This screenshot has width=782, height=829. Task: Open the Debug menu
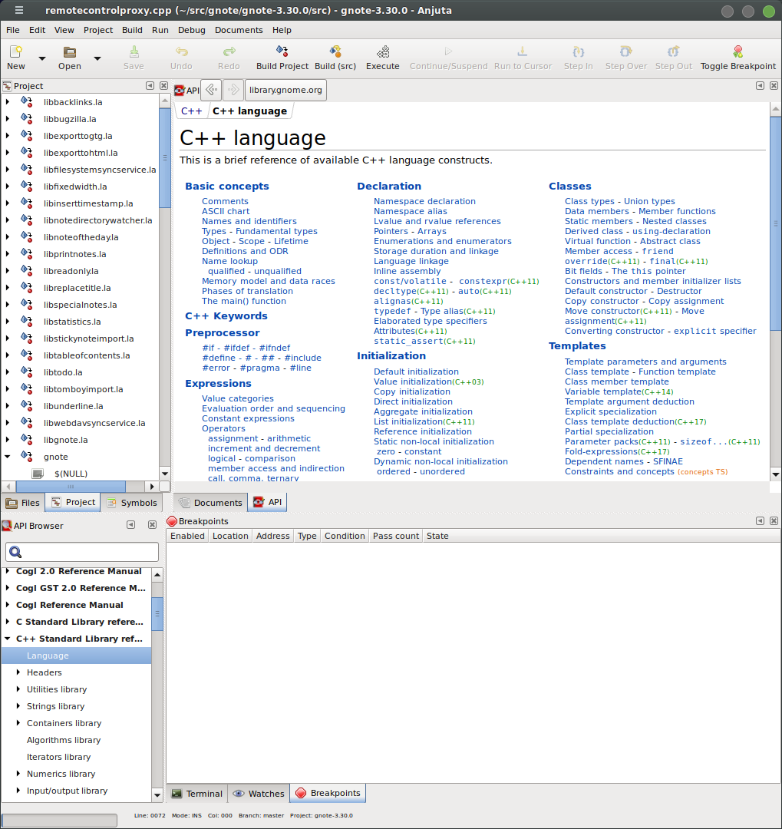point(191,30)
